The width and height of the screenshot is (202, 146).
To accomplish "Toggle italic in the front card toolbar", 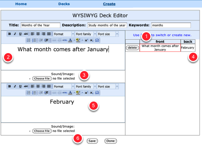I will (15, 34).
